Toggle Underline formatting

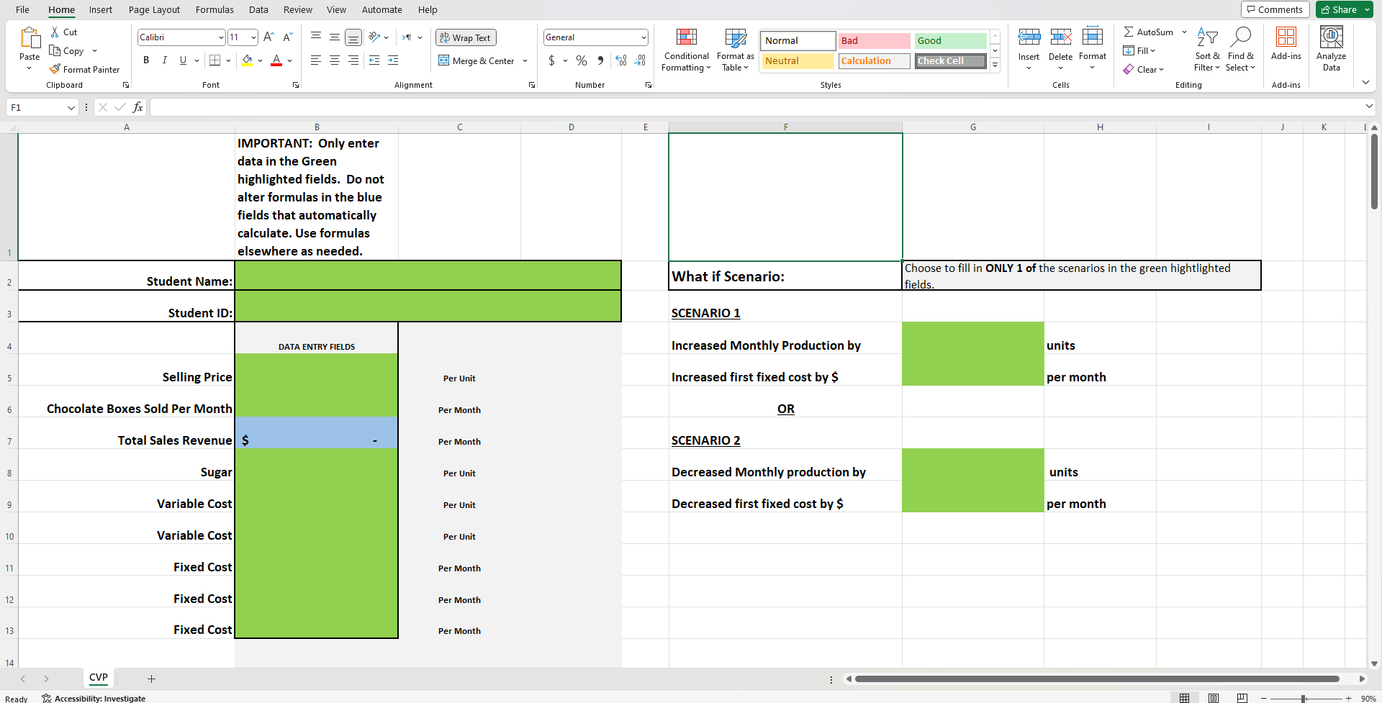tap(183, 60)
